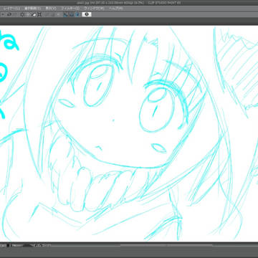The height and width of the screenshot is (258, 258).
Task: Click the Scale/Rotate transform icon
Action: pos(39,14)
